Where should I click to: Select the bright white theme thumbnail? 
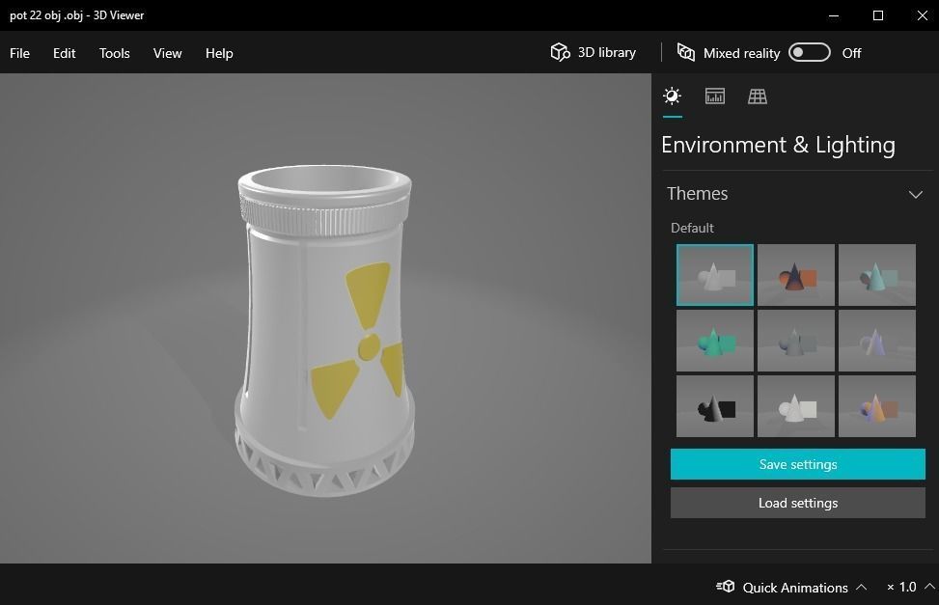click(x=796, y=407)
